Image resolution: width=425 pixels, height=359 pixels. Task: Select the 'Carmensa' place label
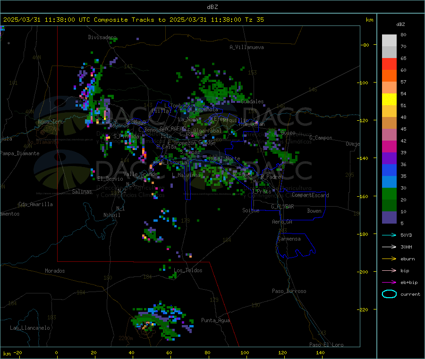[289, 239]
